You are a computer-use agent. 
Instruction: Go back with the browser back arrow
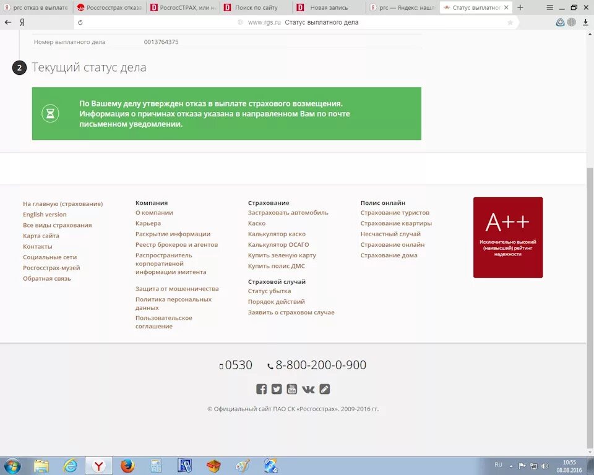click(8, 22)
